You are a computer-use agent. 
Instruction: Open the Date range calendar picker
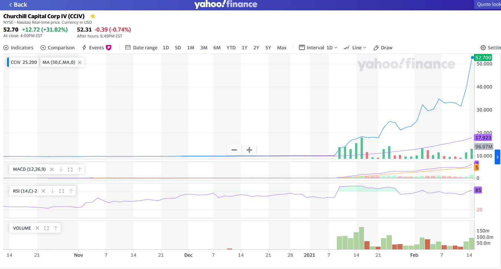point(141,47)
